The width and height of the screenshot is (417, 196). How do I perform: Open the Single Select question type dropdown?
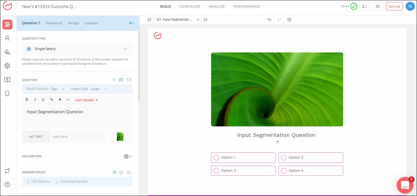point(77,48)
